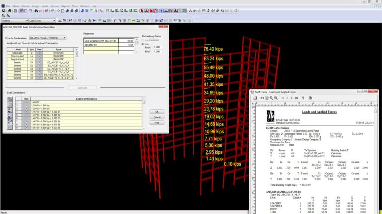Toggle Use checkbox for PosLiveLoad row
The height and width of the screenshot is (214, 382).
(x=39, y=56)
